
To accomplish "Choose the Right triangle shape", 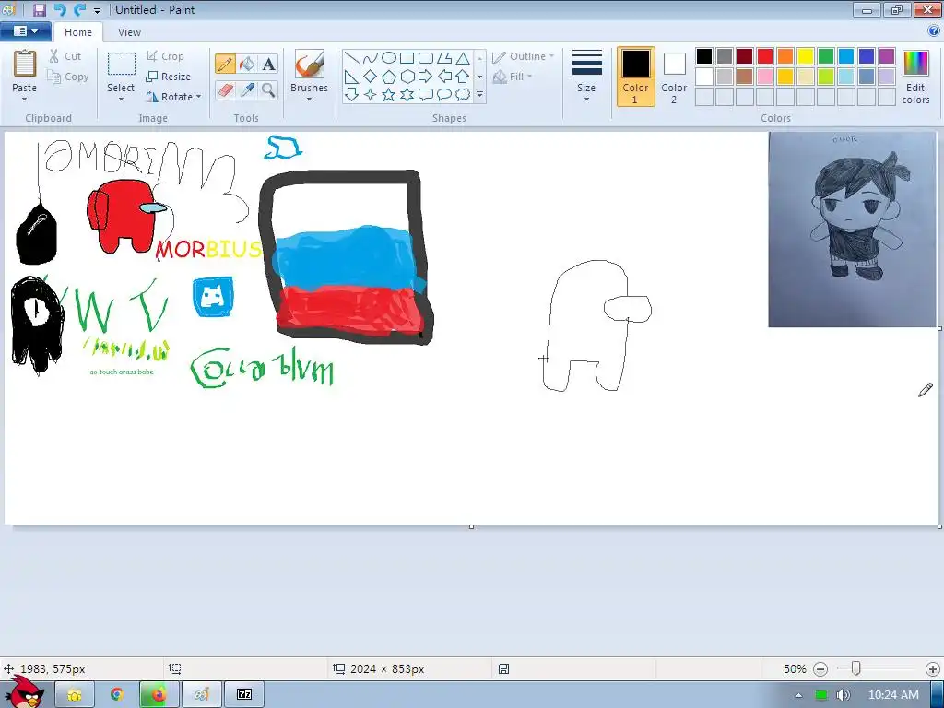I will 352,77.
